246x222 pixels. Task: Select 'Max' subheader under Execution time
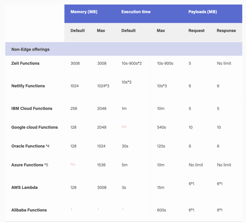(161, 30)
